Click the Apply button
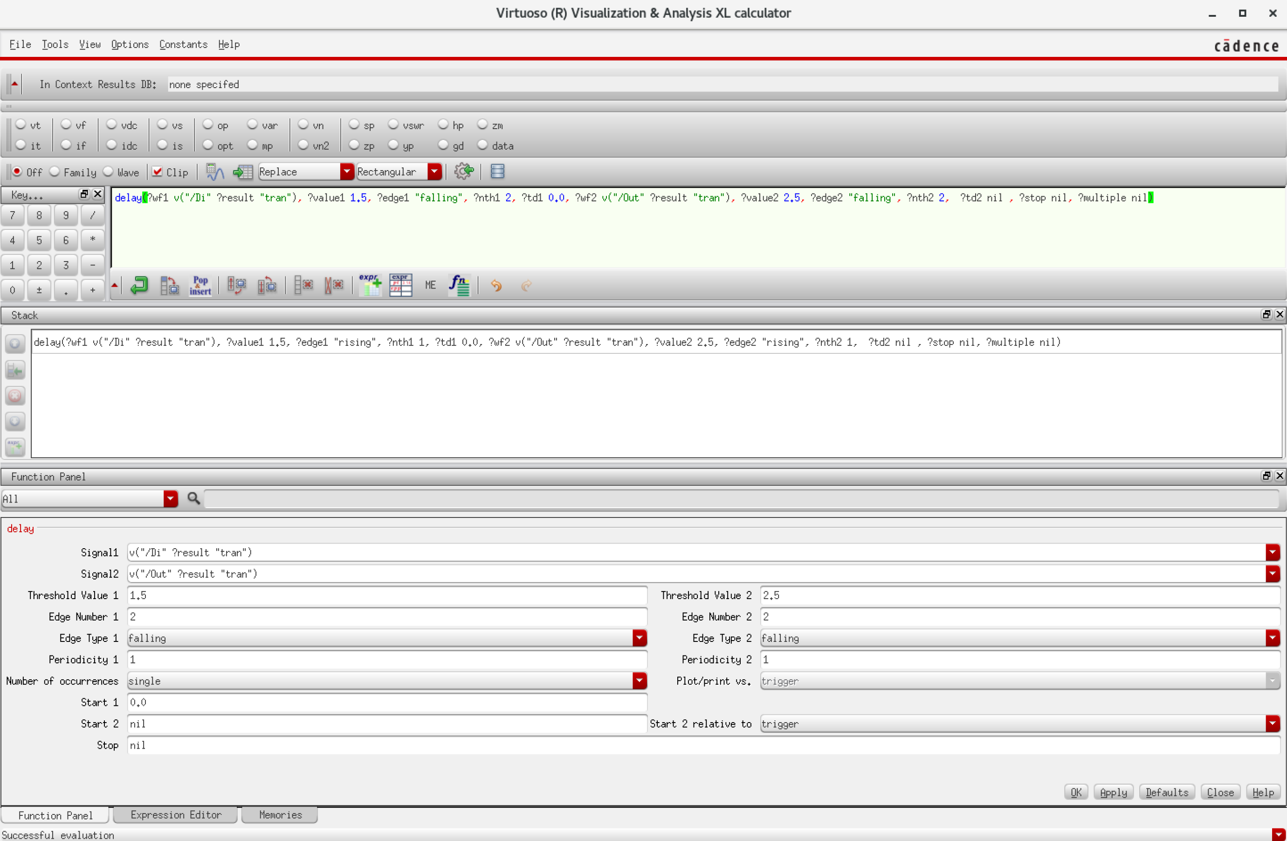 (x=1114, y=793)
